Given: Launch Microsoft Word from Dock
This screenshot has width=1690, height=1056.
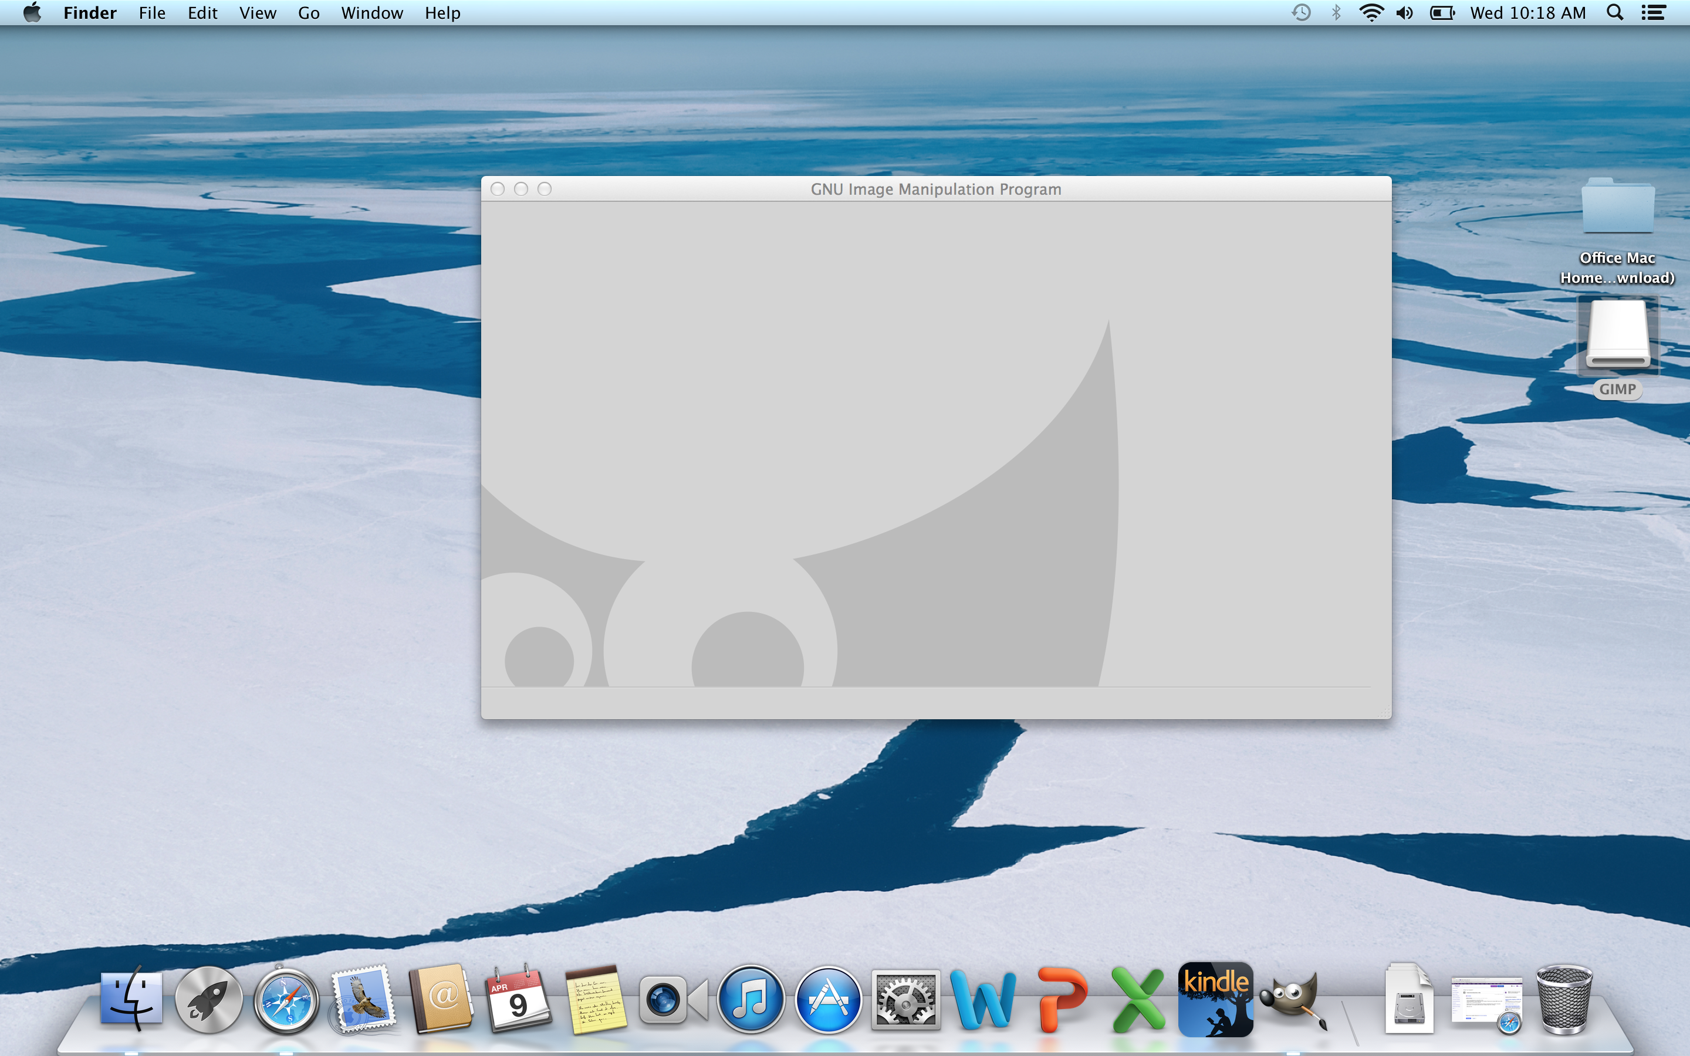Looking at the screenshot, I should [x=983, y=1000].
